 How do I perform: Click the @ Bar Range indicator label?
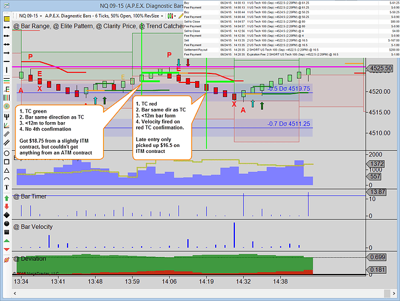(x=32, y=26)
